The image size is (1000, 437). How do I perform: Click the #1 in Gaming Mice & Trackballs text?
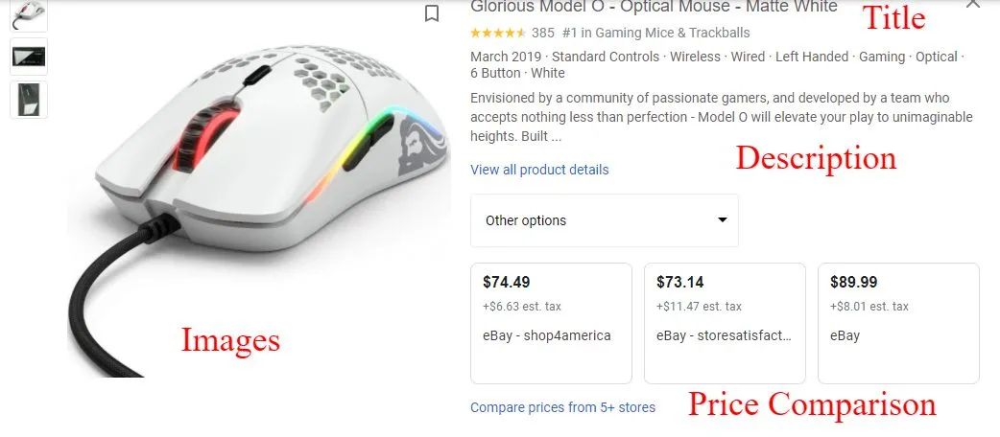pyautogui.click(x=656, y=33)
